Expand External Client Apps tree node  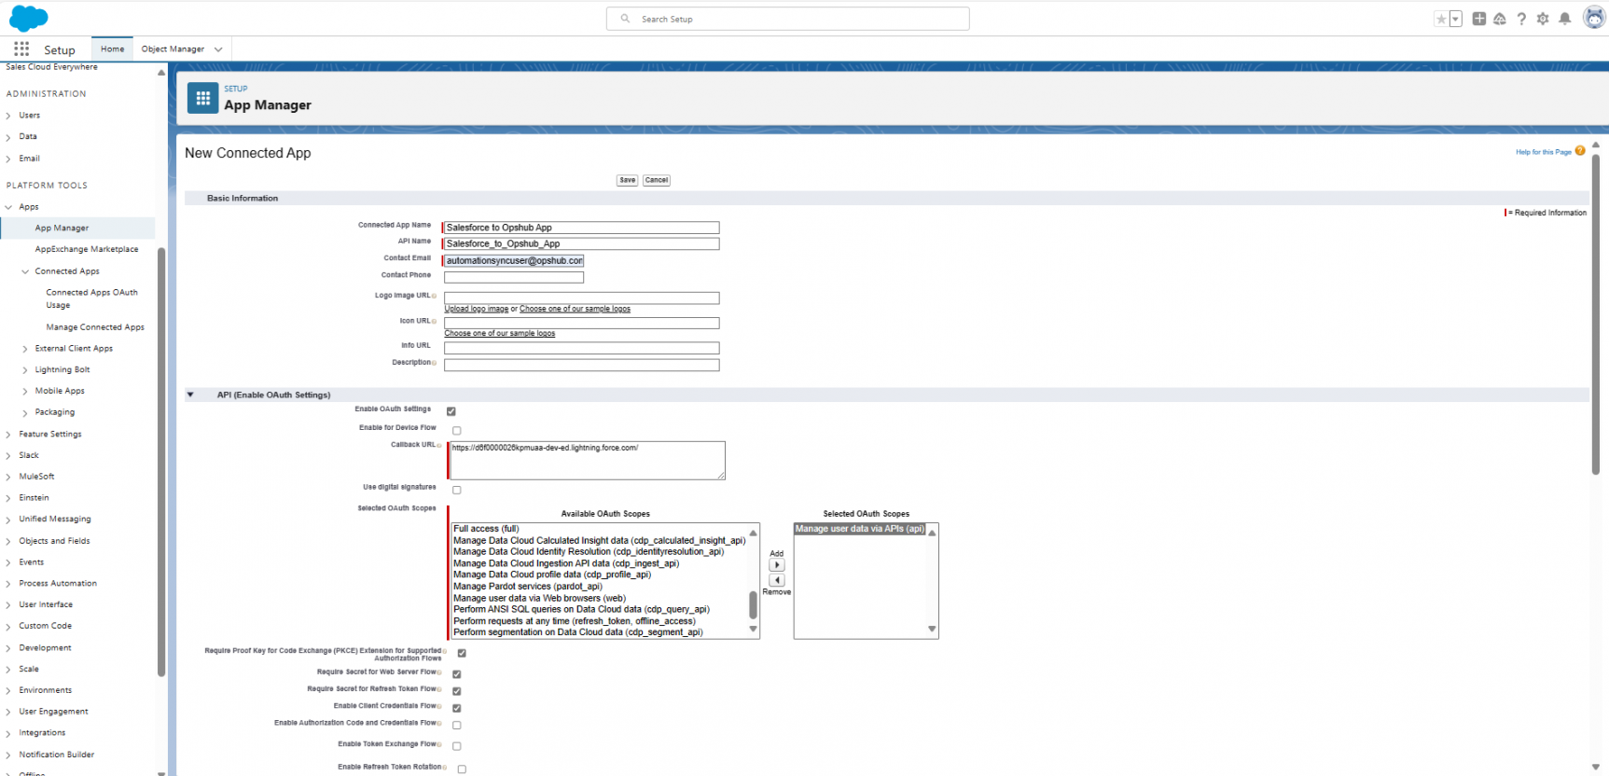click(25, 349)
